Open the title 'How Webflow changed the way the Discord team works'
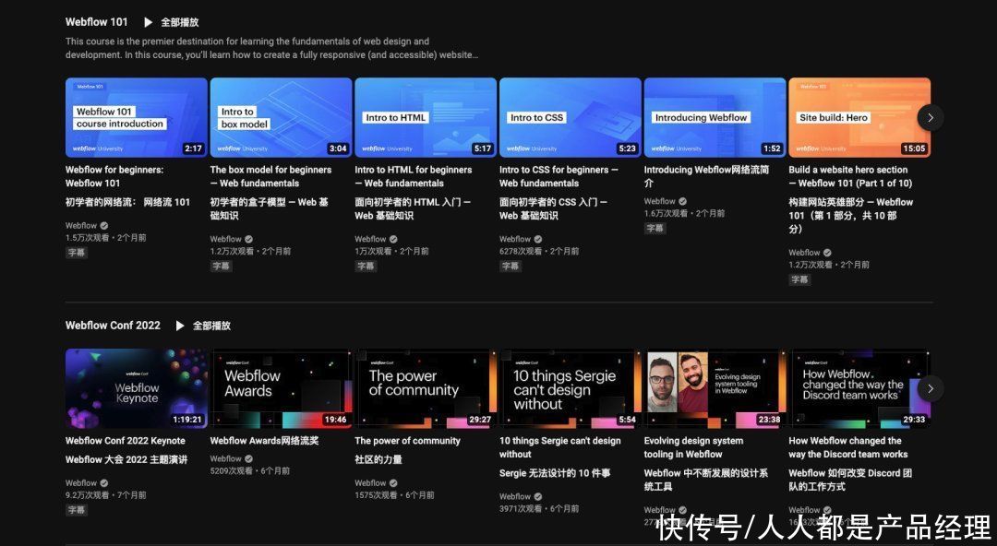Image resolution: width=997 pixels, height=546 pixels. (848, 446)
